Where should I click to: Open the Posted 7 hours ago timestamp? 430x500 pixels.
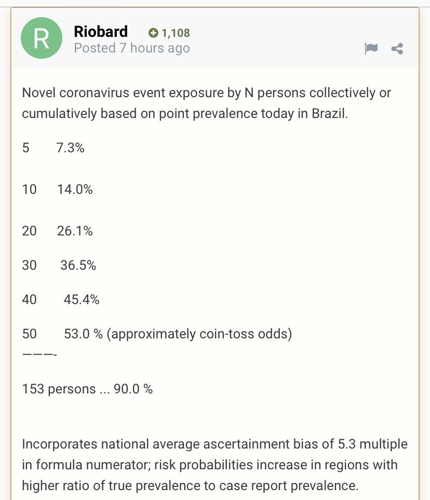click(132, 48)
